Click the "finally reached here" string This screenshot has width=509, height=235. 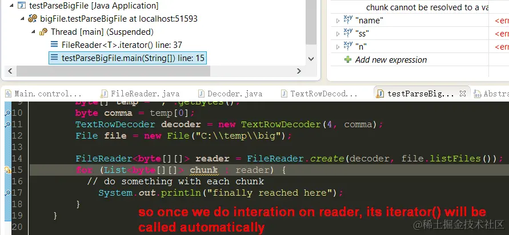(x=271, y=193)
